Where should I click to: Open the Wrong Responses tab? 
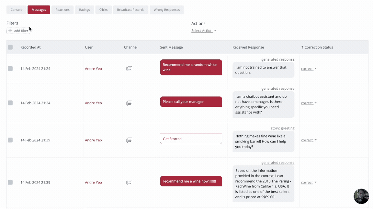coord(166,10)
